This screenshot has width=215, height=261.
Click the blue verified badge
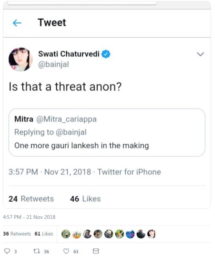(106, 54)
